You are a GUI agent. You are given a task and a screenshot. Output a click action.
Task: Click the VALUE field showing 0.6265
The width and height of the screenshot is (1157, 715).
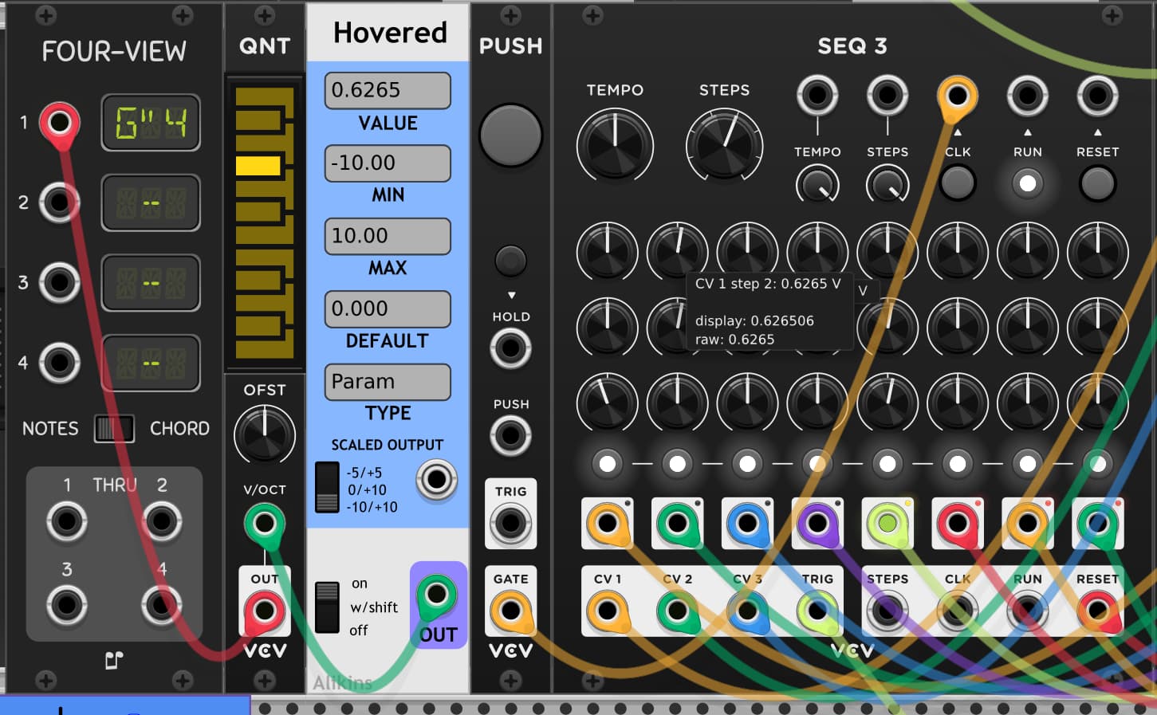click(x=388, y=90)
